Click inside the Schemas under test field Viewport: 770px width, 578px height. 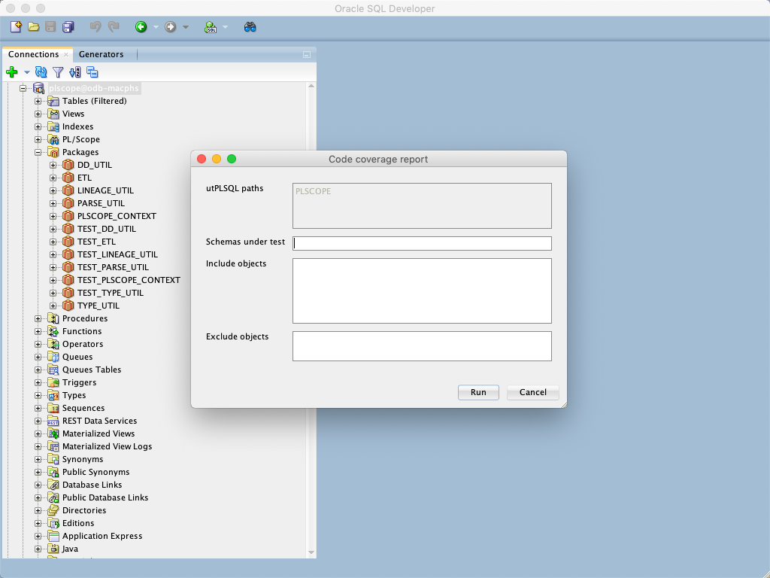pyautogui.click(x=422, y=243)
